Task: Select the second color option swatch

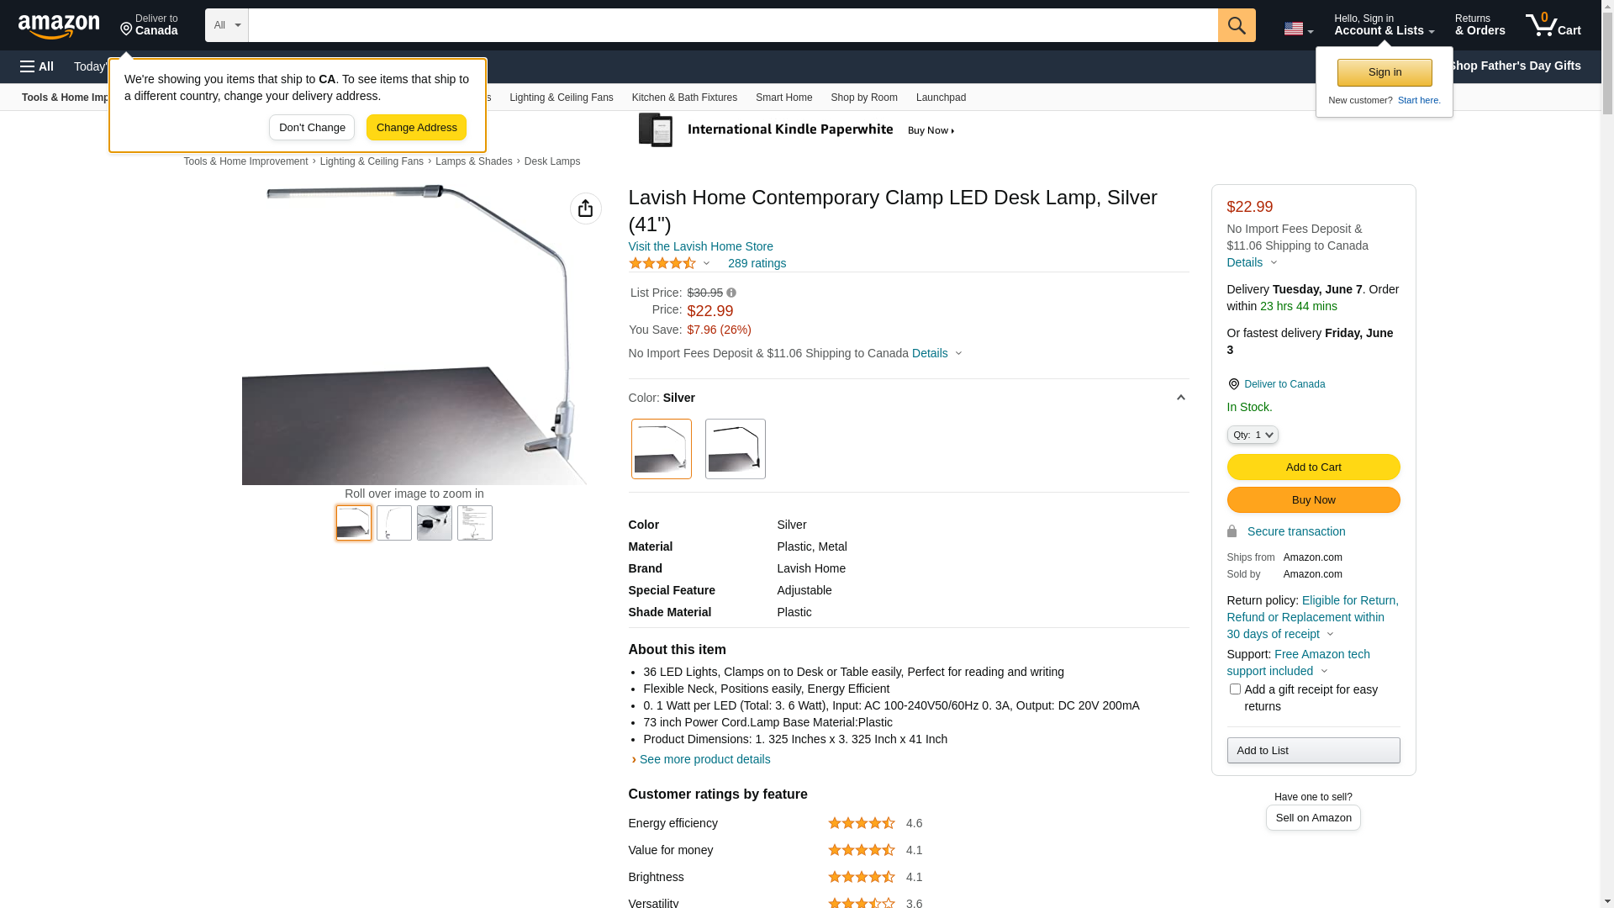Action: [736, 449]
